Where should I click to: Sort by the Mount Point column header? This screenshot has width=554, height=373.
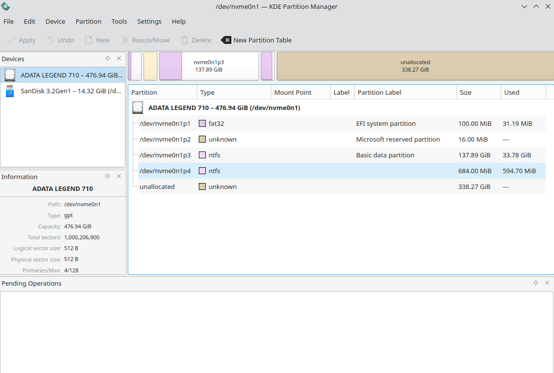tap(300, 93)
